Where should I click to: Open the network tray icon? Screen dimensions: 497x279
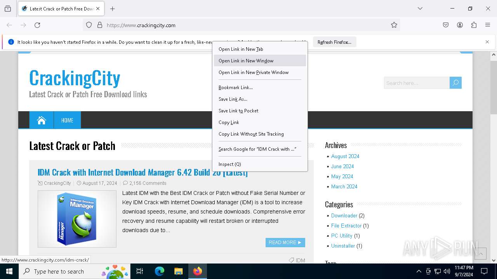point(438,271)
